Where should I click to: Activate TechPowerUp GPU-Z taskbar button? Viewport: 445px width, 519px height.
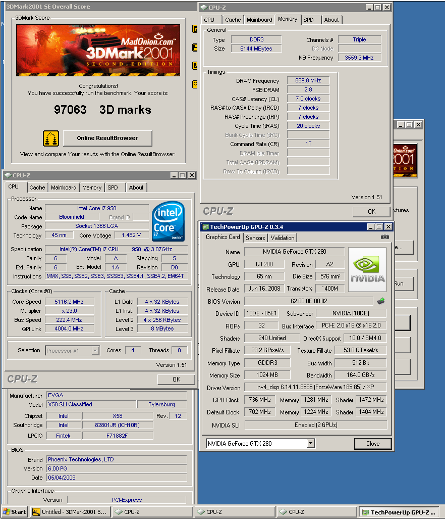pyautogui.click(x=400, y=512)
